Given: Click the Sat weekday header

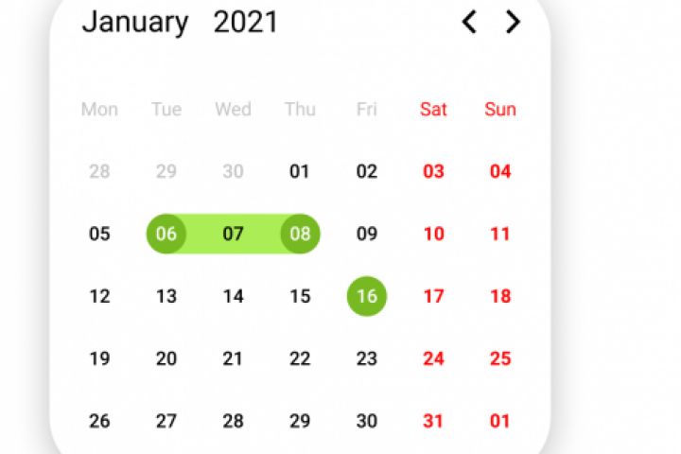Looking at the screenshot, I should coord(433,109).
